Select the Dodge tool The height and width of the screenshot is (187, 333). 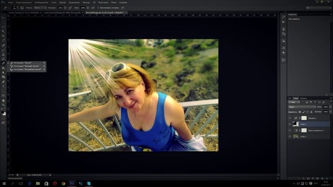[3, 77]
